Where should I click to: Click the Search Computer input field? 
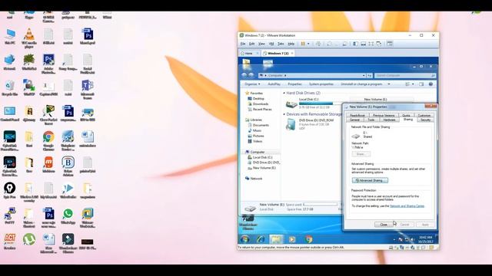(405, 75)
